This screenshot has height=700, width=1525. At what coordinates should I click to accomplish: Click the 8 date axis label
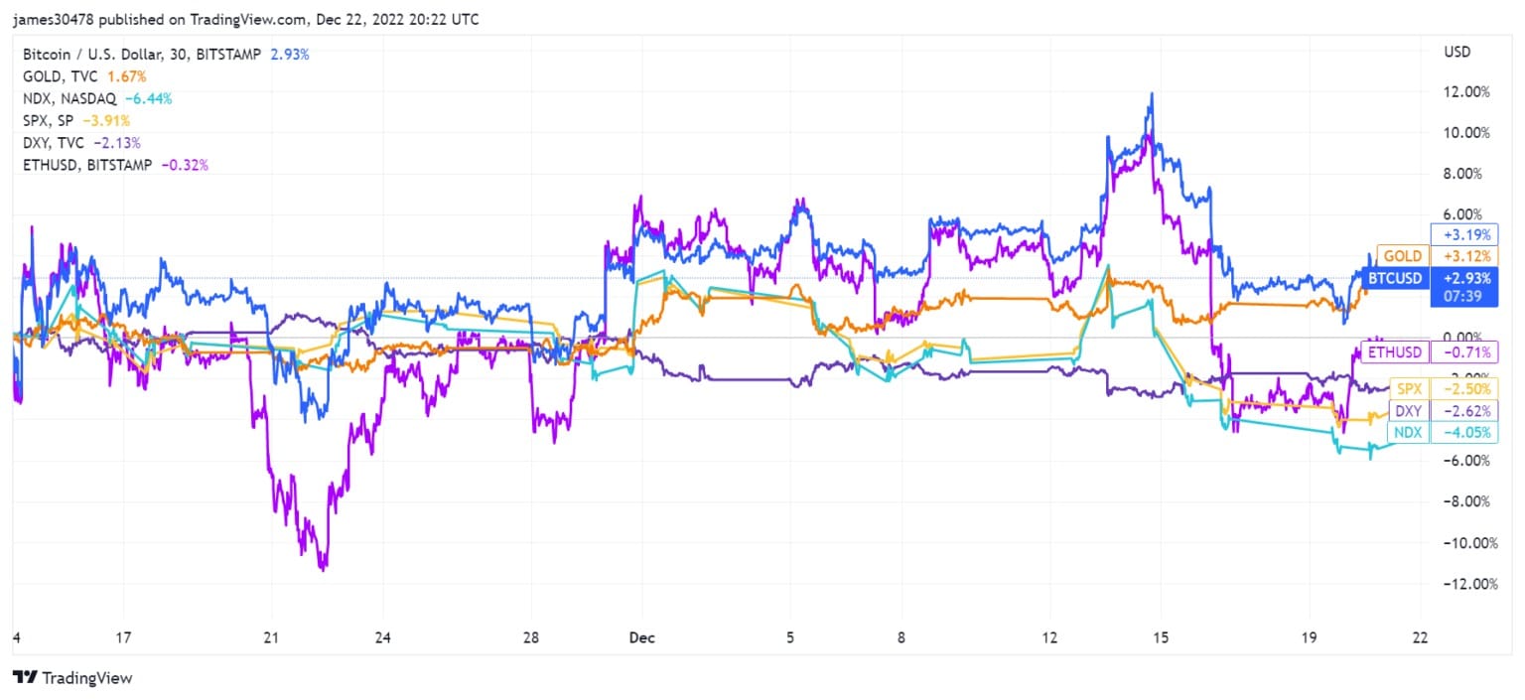click(x=901, y=637)
